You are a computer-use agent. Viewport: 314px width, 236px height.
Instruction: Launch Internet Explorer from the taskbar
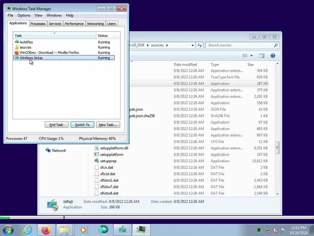27,230
